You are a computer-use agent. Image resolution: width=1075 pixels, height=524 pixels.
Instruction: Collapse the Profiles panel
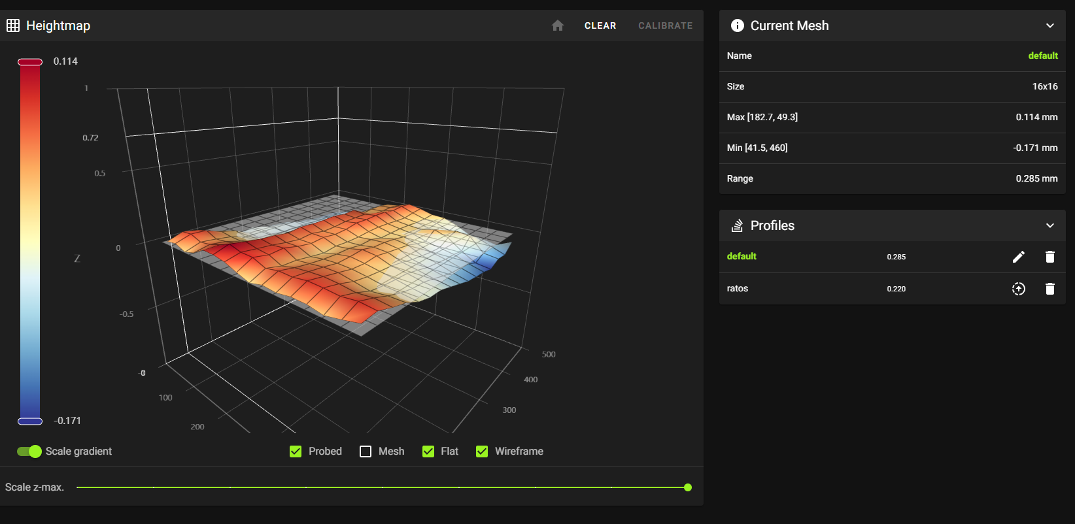1049,225
